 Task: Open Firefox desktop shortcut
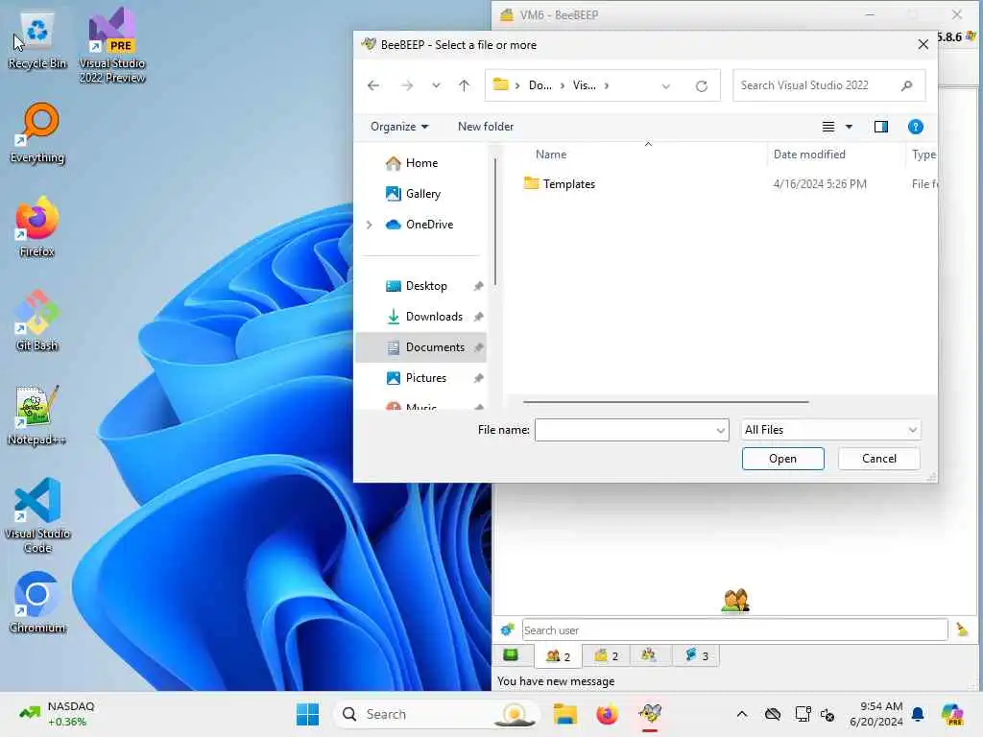37,226
